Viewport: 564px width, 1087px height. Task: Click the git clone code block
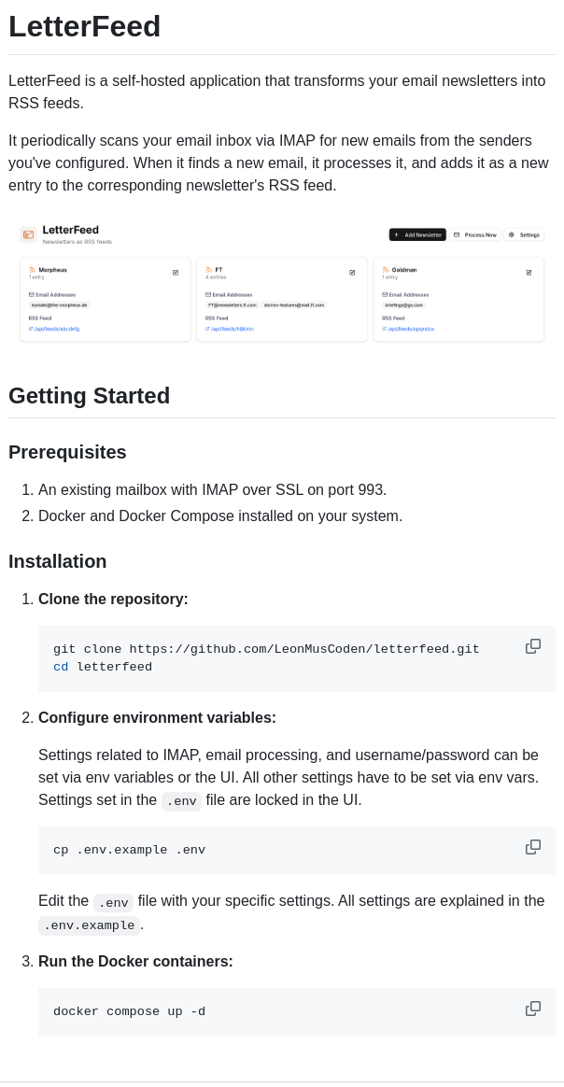[280, 658]
